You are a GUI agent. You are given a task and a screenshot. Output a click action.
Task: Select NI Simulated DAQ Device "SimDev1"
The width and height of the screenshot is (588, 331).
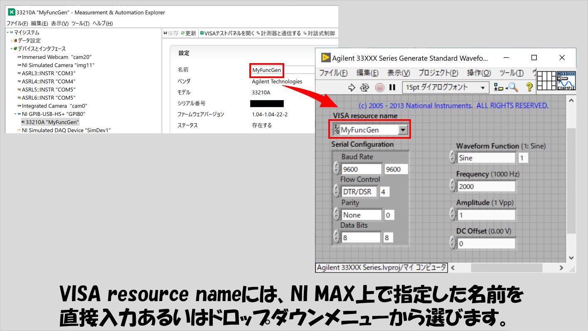tap(64, 130)
